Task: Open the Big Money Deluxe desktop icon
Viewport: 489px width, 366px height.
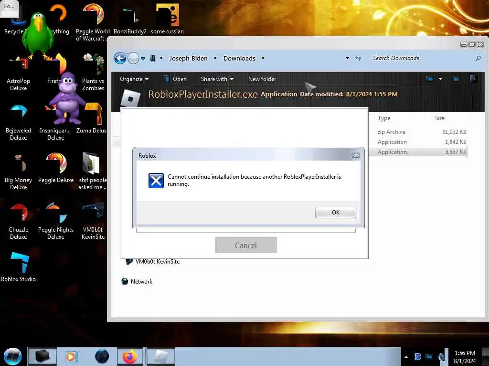Action: pos(19,172)
